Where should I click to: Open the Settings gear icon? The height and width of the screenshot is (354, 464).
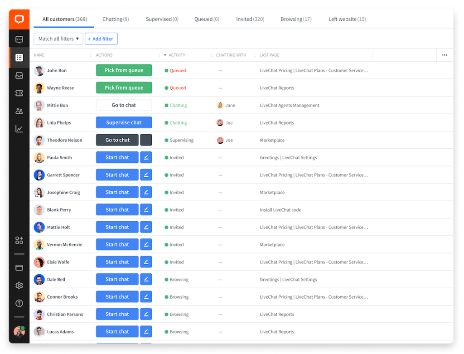(19, 286)
